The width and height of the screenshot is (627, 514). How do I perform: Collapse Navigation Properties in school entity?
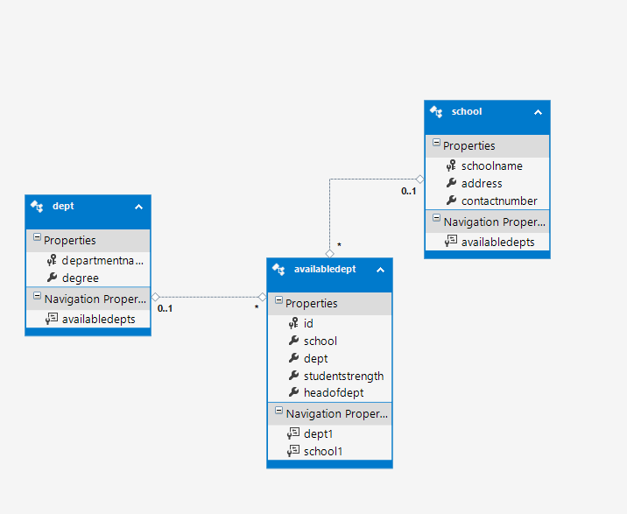(x=436, y=219)
